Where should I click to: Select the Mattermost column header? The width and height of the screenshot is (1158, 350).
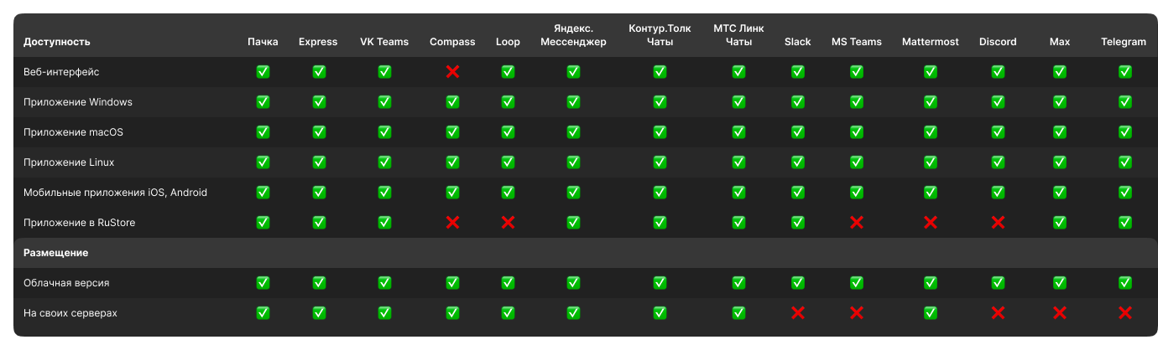(931, 42)
